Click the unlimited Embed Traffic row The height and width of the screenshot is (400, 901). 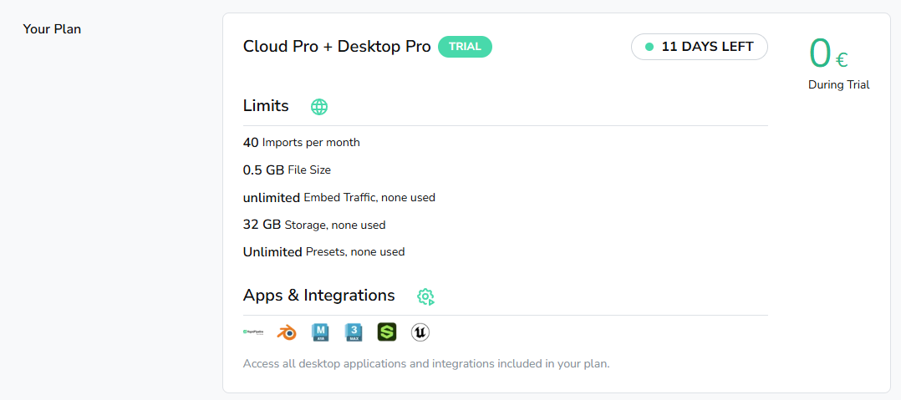[x=339, y=197]
